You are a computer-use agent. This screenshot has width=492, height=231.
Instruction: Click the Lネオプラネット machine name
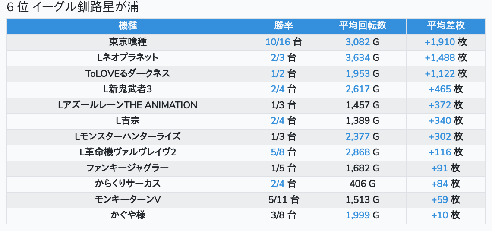[128, 57]
